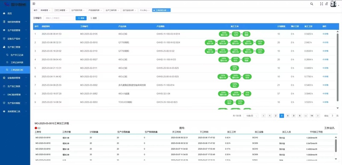Image resolution: width=342 pixels, height=165 pixels.
Task: Expand the DNC程序管理 sidebar menu
Action: 15,95
